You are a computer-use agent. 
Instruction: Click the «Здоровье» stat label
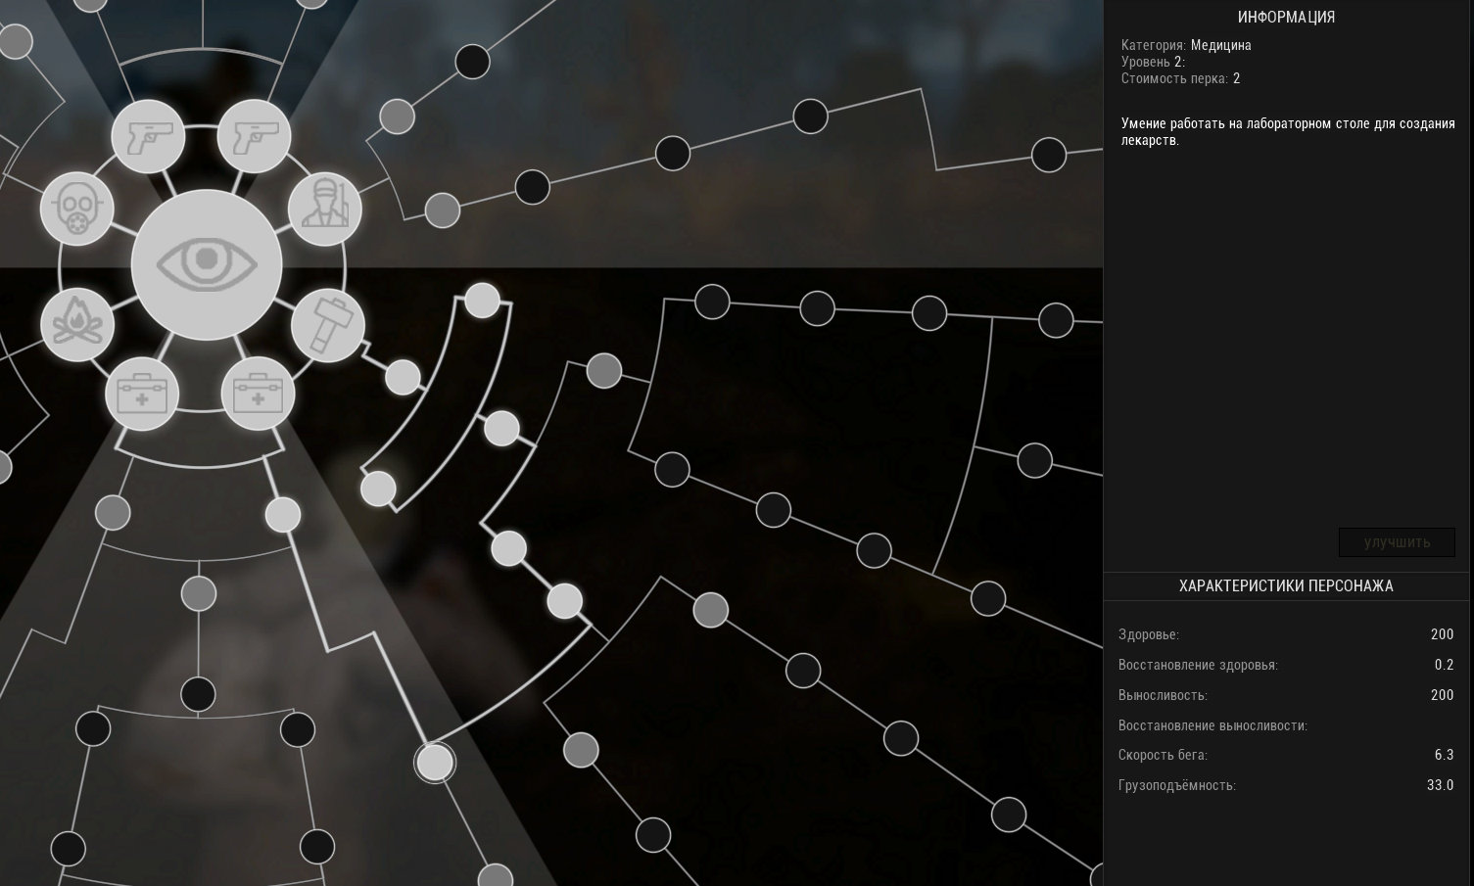pyautogui.click(x=1149, y=634)
